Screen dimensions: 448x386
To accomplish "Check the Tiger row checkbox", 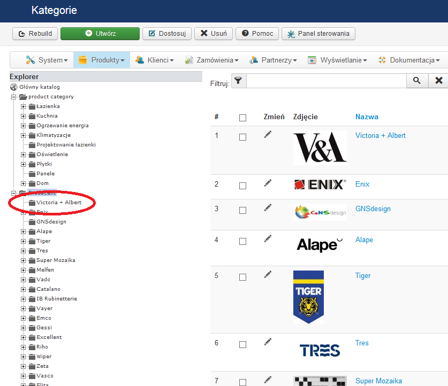I will (x=242, y=277).
